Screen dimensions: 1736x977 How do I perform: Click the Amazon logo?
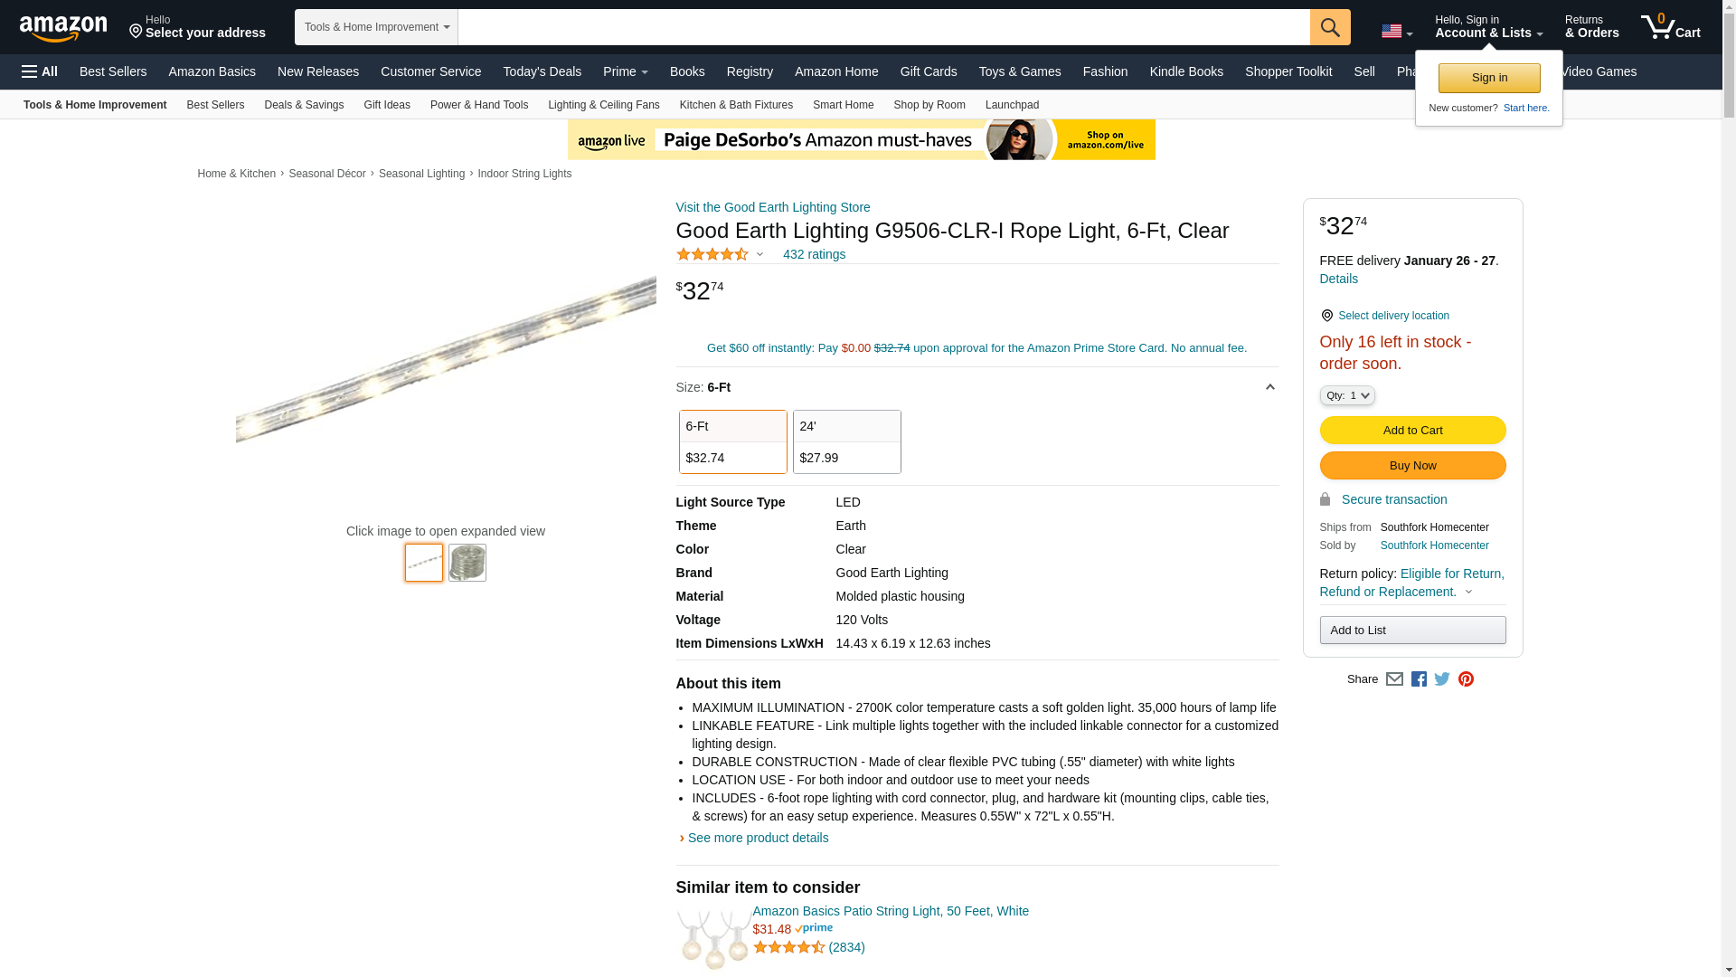coord(63,28)
